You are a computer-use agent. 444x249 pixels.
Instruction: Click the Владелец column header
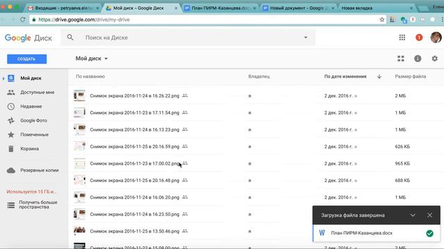tap(259, 77)
